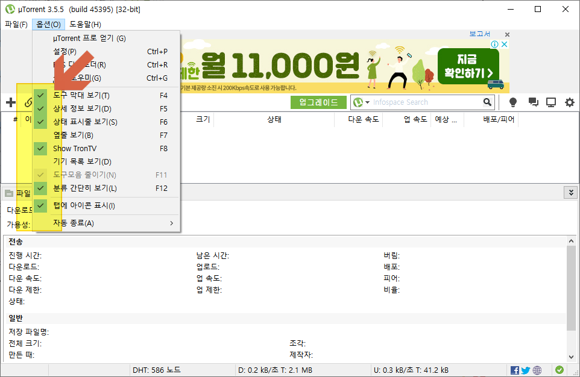The image size is (580, 377).
Task: Click detail pane scrollbar up arrow
Action: tap(571, 241)
